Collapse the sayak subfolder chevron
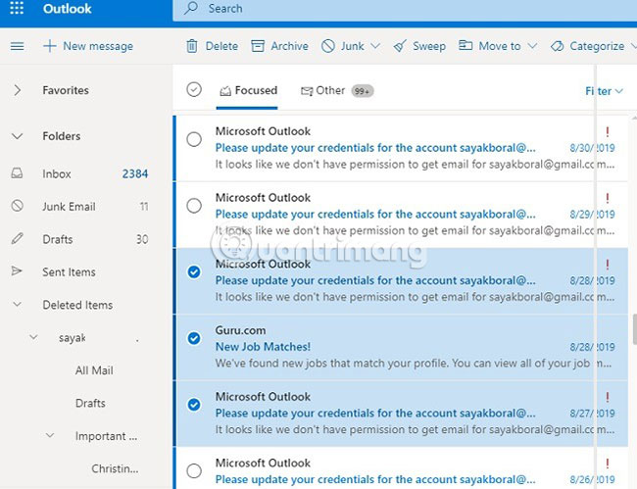The width and height of the screenshot is (637, 489). (33, 337)
